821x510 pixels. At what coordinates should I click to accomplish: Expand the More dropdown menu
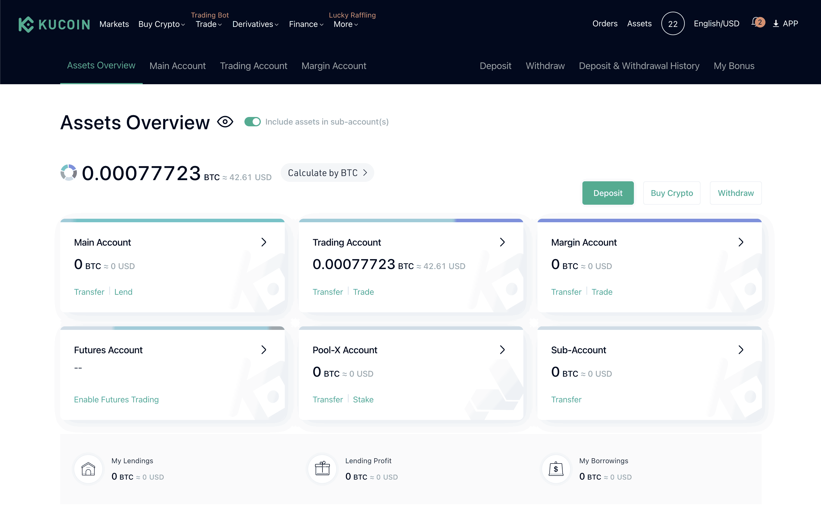coord(346,24)
